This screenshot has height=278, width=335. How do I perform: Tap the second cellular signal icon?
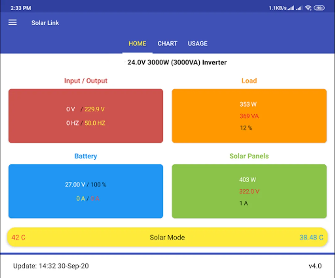[x=299, y=8]
